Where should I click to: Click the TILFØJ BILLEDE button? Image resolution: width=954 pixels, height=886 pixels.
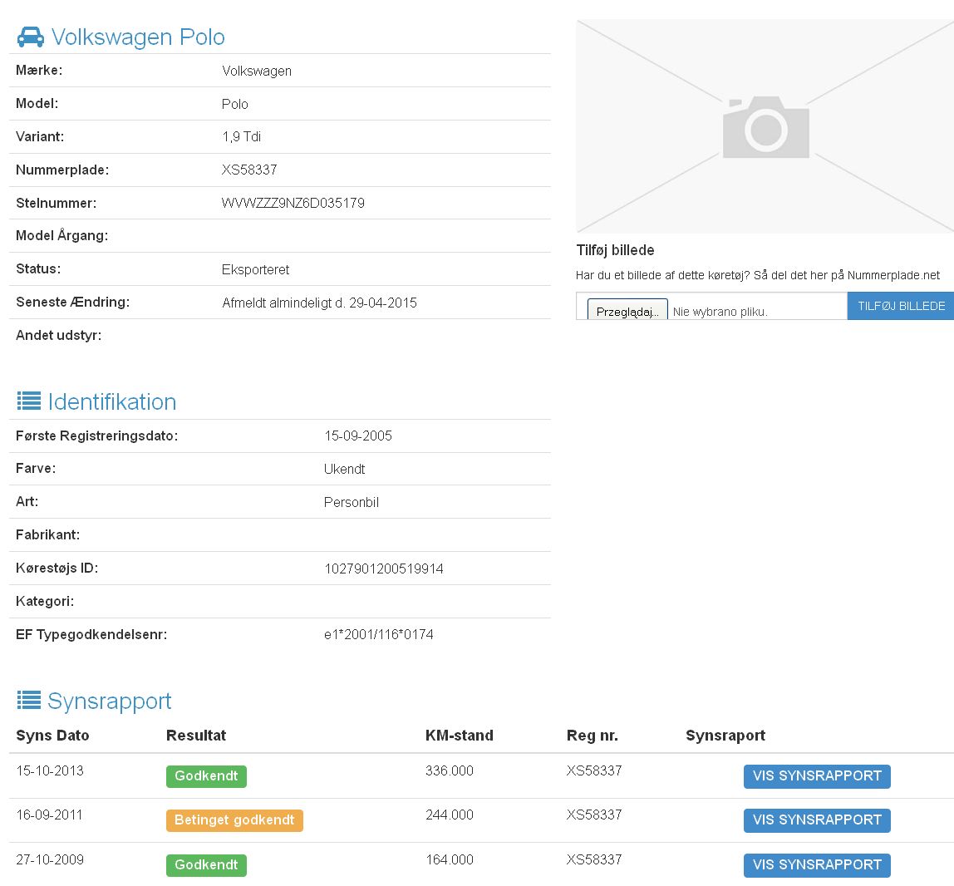pyautogui.click(x=901, y=306)
